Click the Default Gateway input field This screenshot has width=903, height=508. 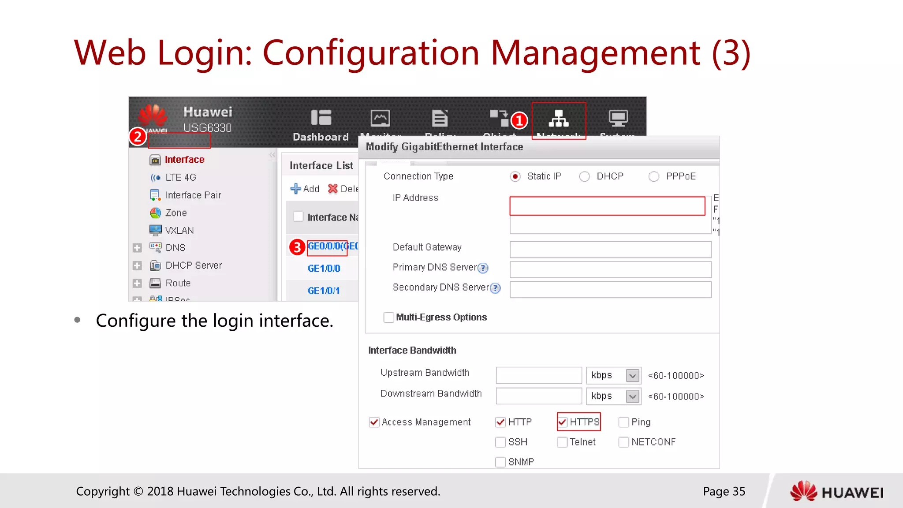[x=611, y=250]
